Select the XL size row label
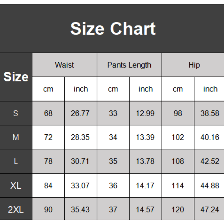 tap(16, 186)
